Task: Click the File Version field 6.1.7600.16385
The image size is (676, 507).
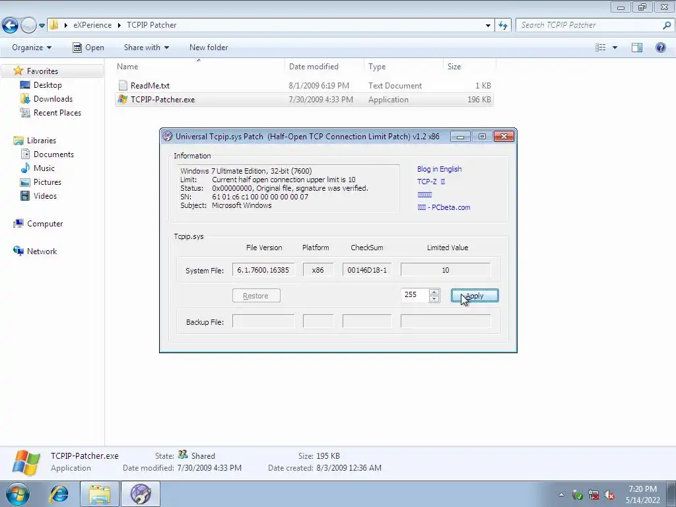Action: [263, 270]
